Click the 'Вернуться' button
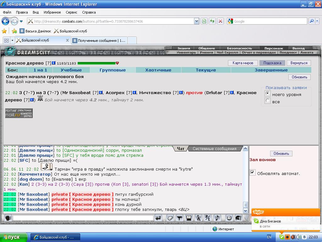 [299, 63]
